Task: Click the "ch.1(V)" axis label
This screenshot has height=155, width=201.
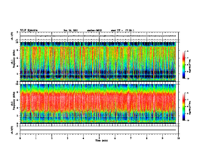Action: coord(12,36)
